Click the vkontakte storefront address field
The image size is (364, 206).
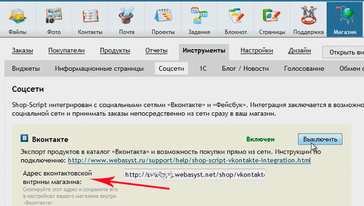pos(194,175)
